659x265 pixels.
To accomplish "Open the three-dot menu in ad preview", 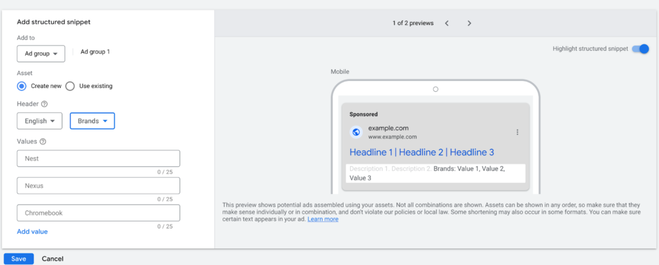I will pyautogui.click(x=517, y=132).
